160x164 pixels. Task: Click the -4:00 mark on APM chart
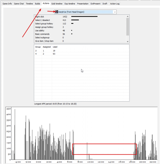[x=18, y=162]
